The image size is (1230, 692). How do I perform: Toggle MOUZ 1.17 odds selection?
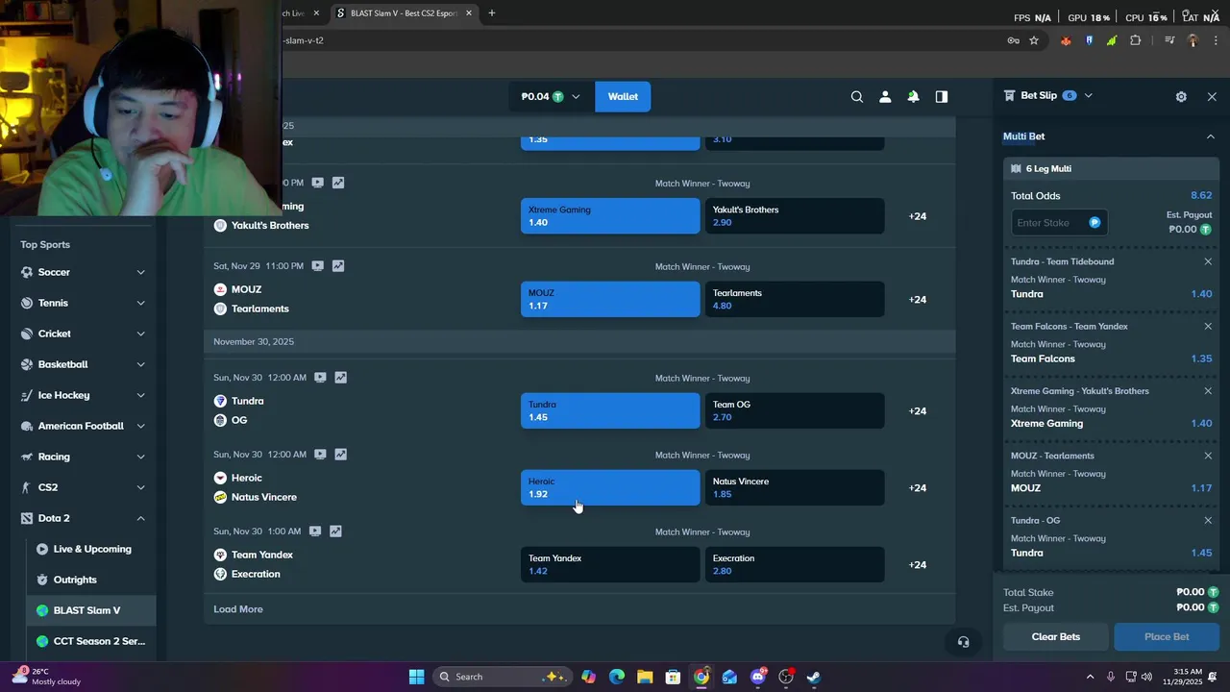click(610, 299)
